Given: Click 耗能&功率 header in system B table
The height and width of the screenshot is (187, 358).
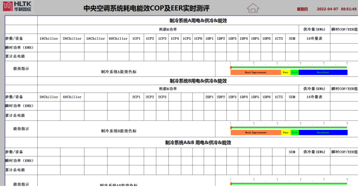Looking at the screenshot, I should tap(168, 89).
